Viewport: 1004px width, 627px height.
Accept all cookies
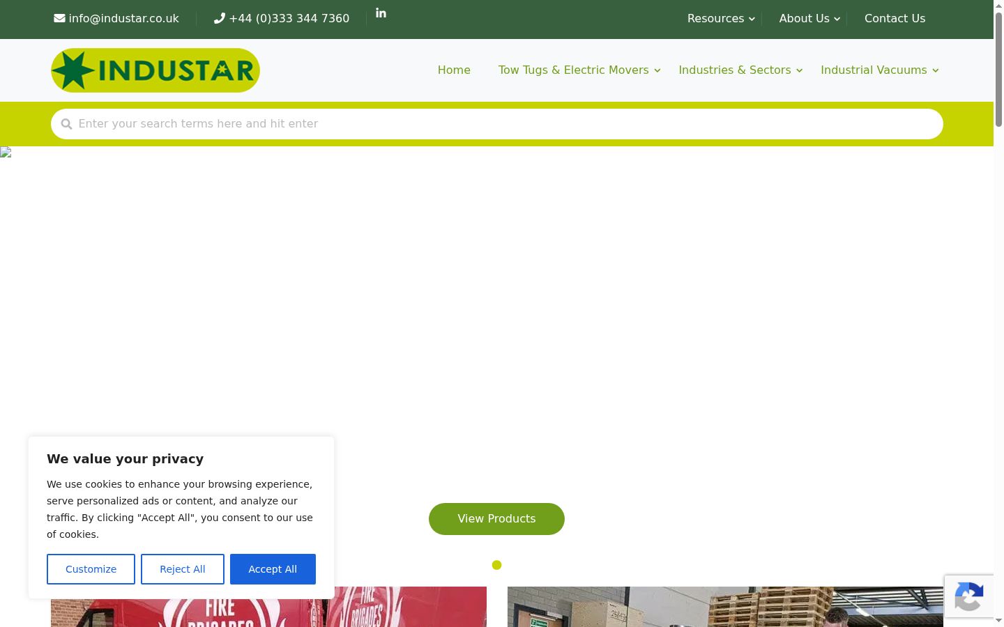tap(273, 569)
